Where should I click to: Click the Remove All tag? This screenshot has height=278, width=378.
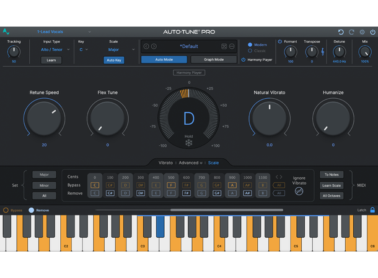tap(279, 193)
